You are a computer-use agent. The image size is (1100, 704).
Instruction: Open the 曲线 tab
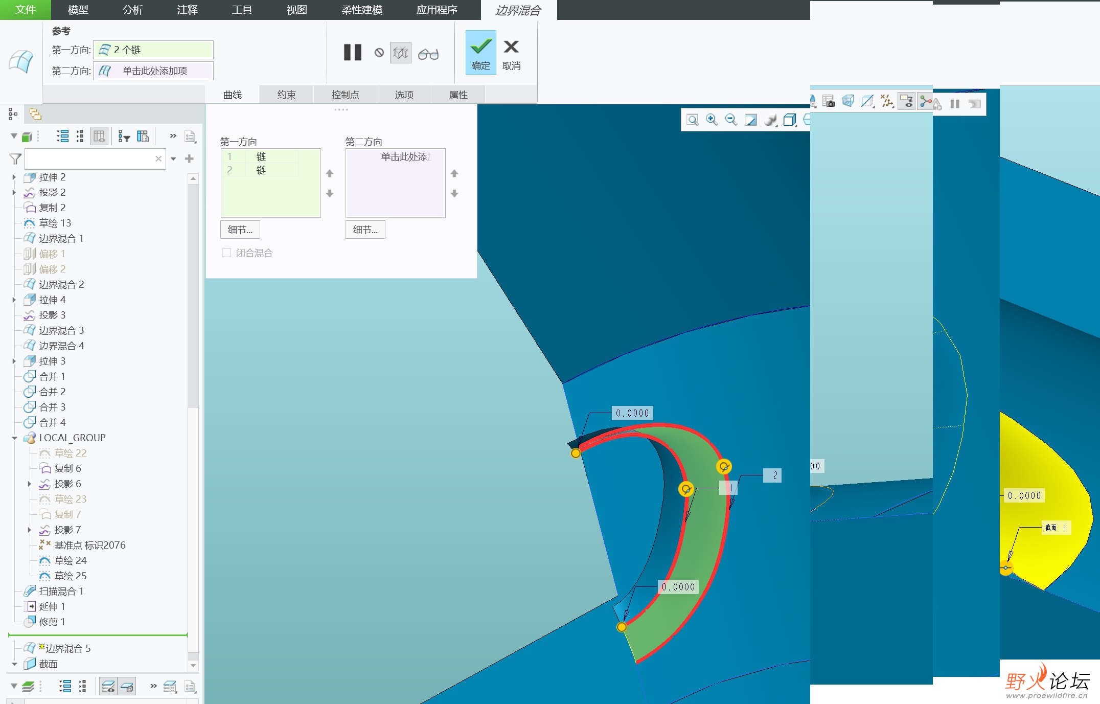click(x=233, y=95)
